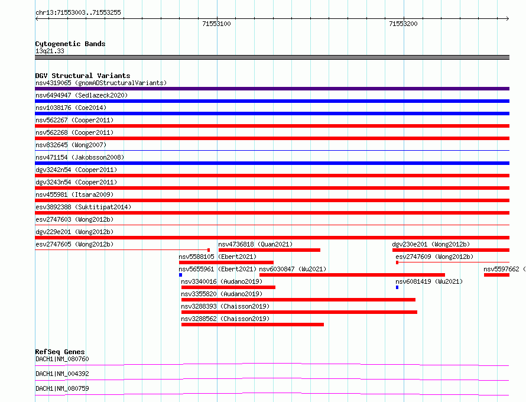Open esv2747609 (Wong2012b) entry
Screen dimensions: 526x402
click(434, 257)
